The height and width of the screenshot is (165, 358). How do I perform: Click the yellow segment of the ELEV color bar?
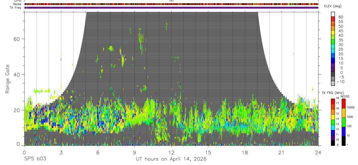333,33
